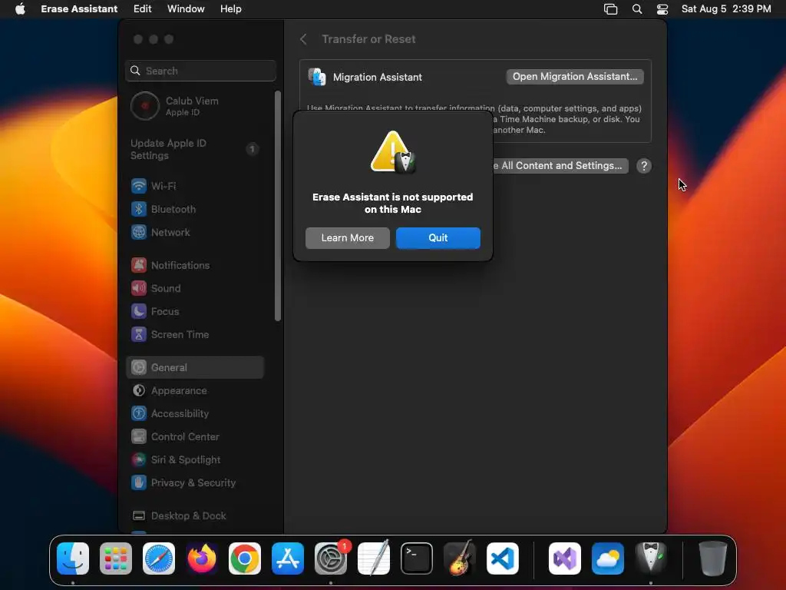The height and width of the screenshot is (590, 786).
Task: Open the Apple menu
Action: point(20,9)
